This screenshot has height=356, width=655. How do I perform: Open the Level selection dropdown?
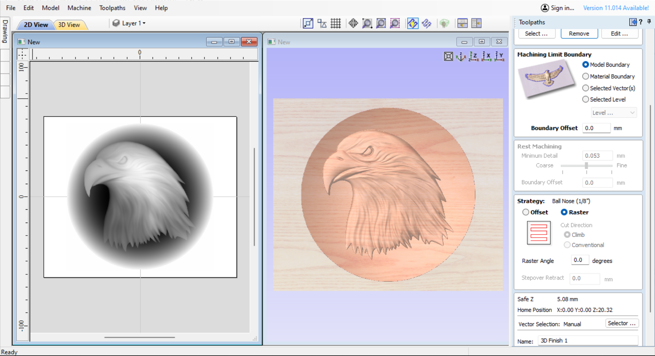[x=613, y=112]
